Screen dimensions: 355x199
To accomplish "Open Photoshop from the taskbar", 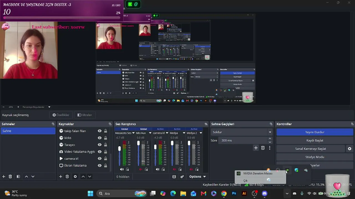I will point(234,193).
